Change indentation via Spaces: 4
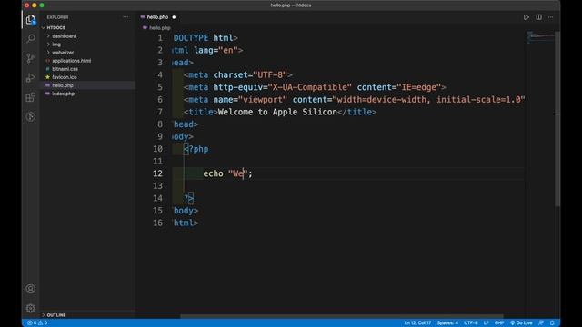 pyautogui.click(x=447, y=323)
